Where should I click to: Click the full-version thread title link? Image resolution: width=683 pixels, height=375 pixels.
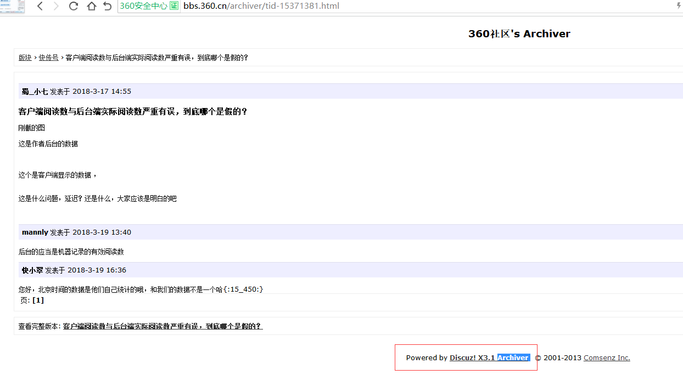point(163,326)
